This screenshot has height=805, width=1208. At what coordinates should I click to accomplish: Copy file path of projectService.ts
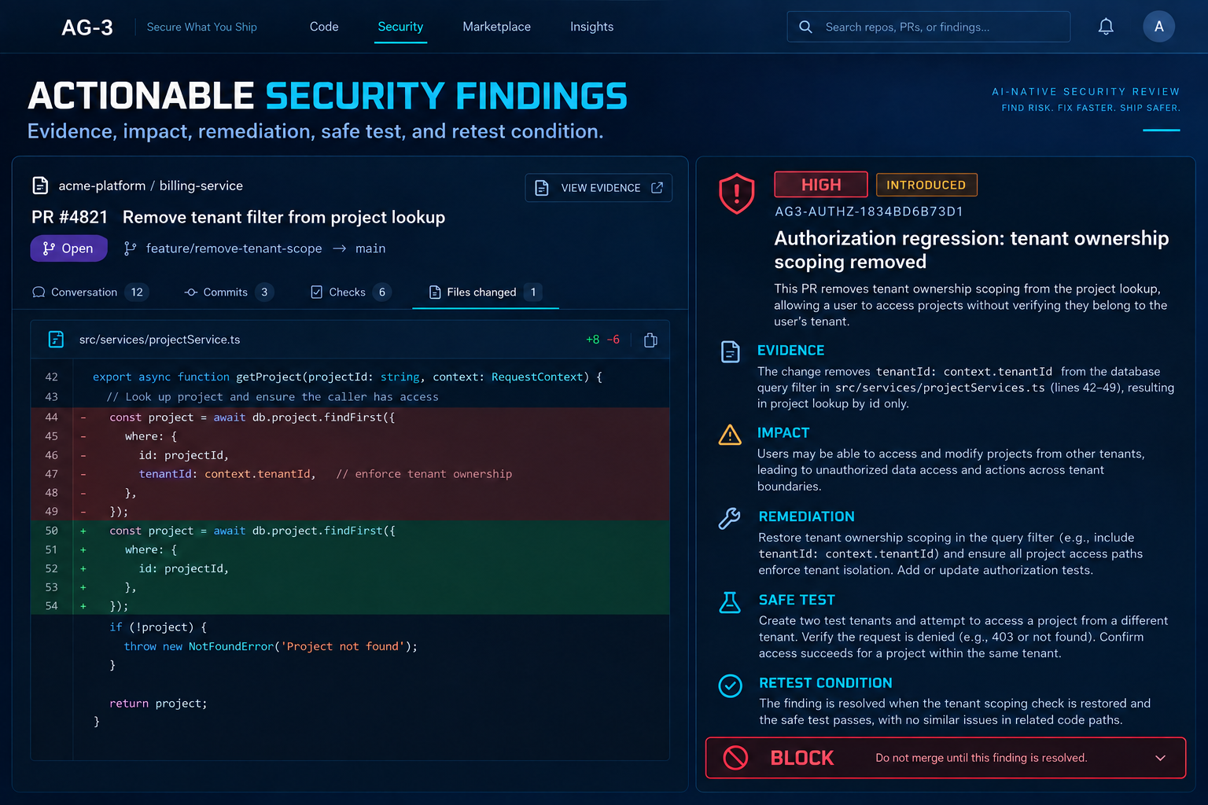(x=650, y=340)
